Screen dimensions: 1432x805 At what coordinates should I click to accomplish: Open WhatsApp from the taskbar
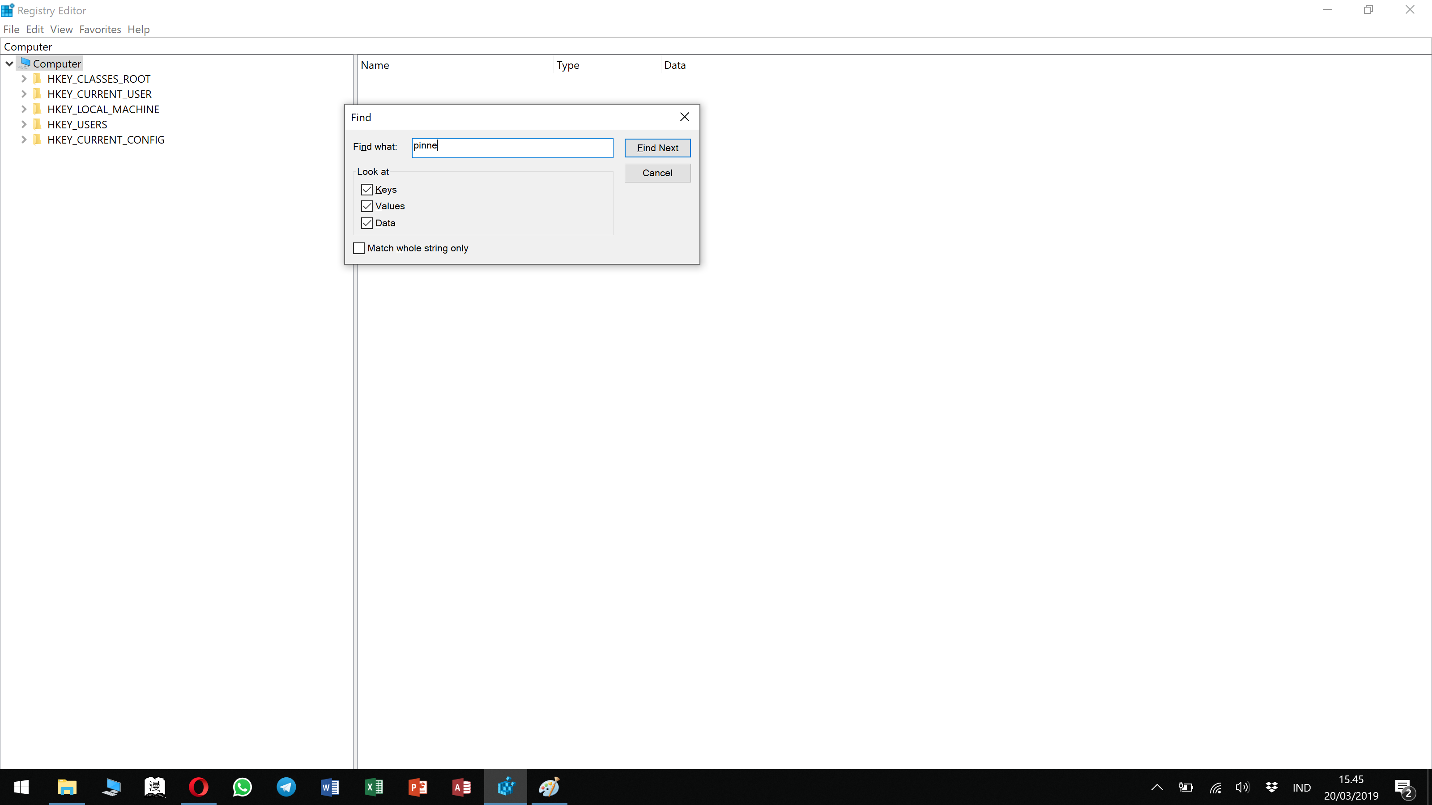pyautogui.click(x=243, y=787)
